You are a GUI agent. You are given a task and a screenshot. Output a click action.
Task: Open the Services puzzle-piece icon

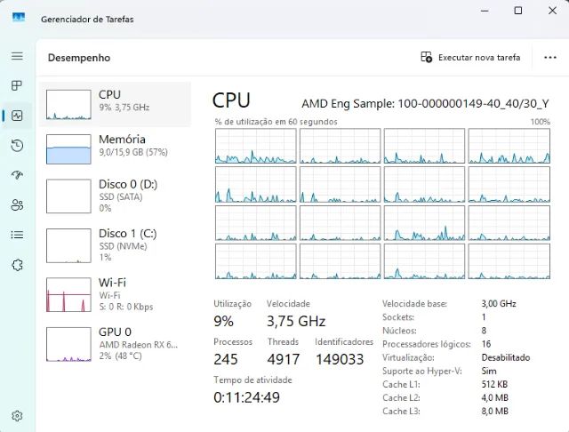coord(17,265)
